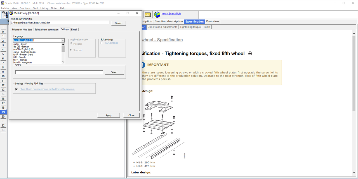Viewport: 358px width, 179px height.
Task: Switch to Select dealer connection tab
Action: pos(46,29)
